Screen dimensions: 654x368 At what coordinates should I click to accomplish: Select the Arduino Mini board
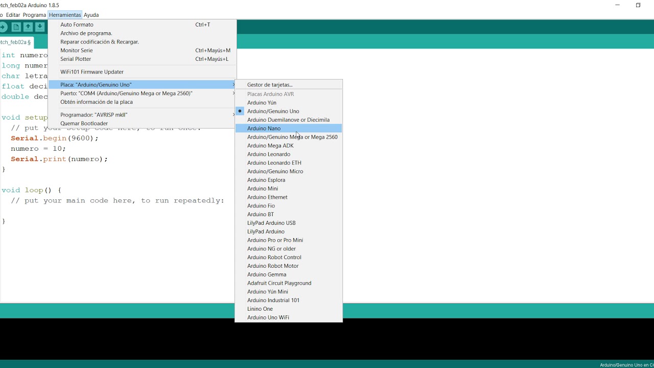click(x=289, y=189)
